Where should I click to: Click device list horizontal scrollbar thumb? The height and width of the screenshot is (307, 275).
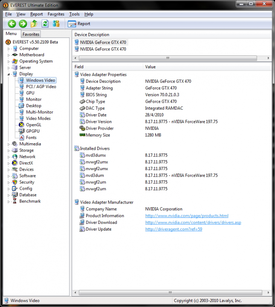click(168, 58)
